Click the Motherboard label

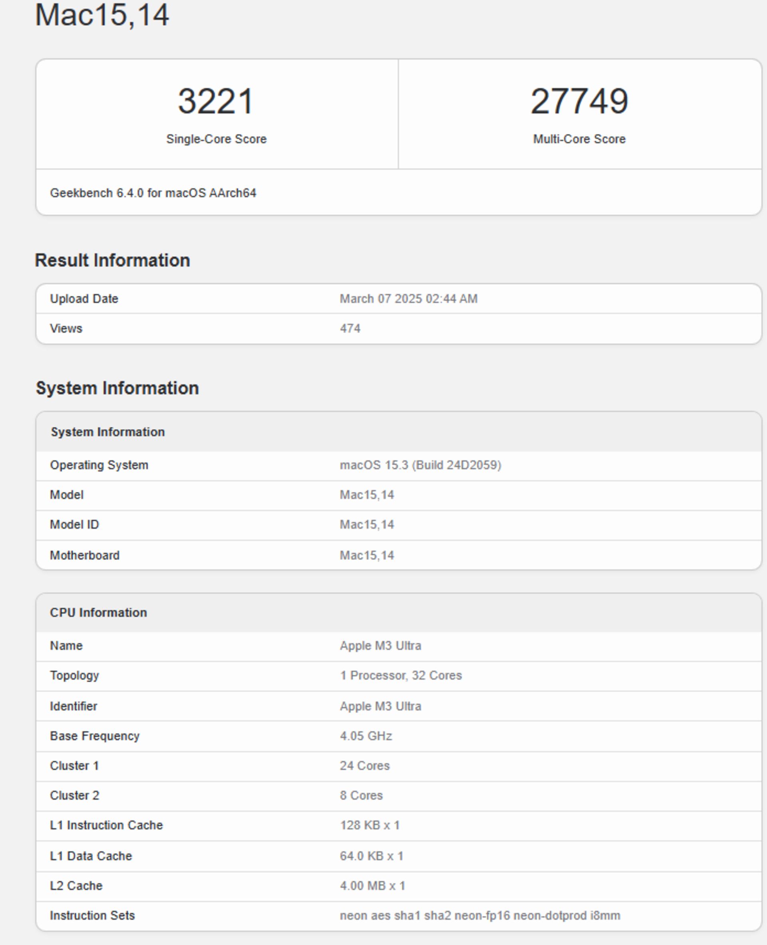[84, 555]
